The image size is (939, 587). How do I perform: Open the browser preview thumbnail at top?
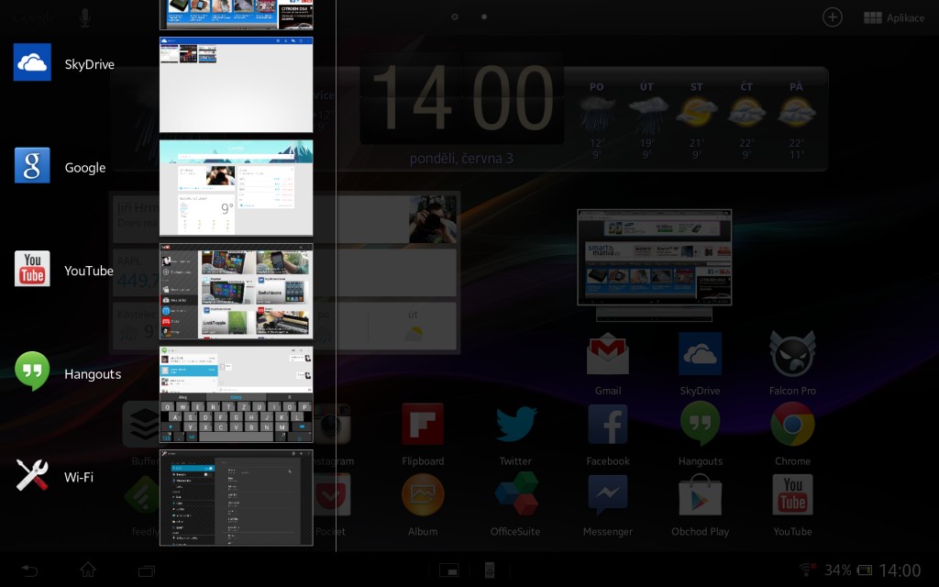pyautogui.click(x=236, y=15)
